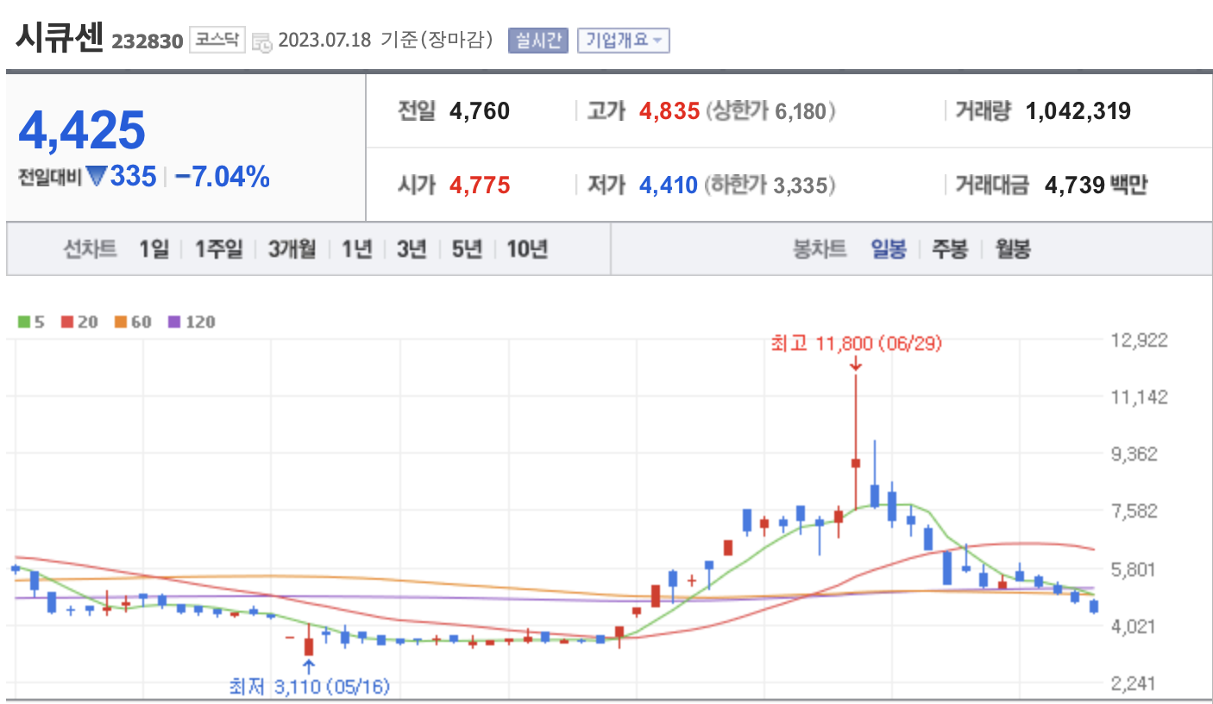This screenshot has width=1213, height=704.
Task: Click the 최고 11,800 (06/29) chart marker
Action: click(856, 343)
